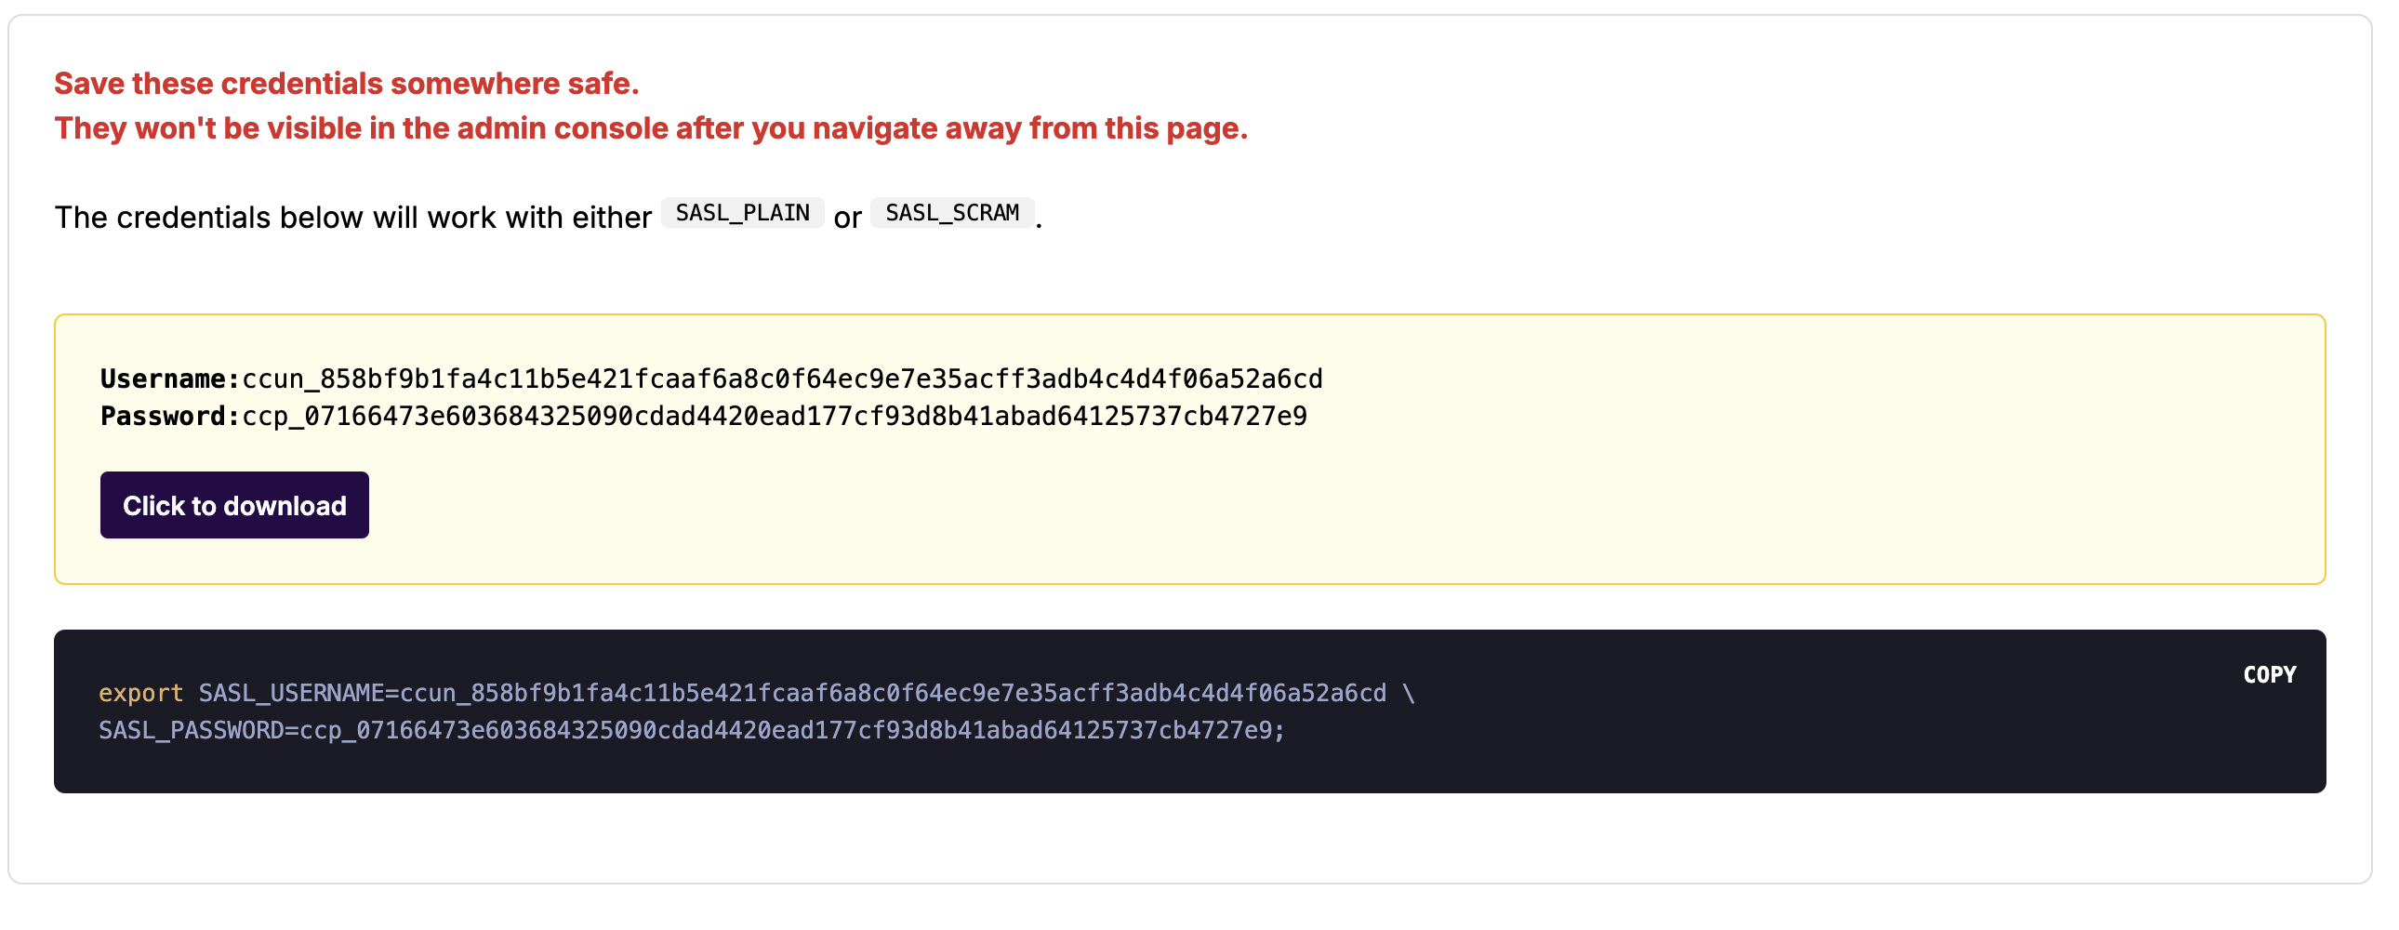Click the ccp_ value in dark code block
This screenshot has height=930, width=2399.
[x=785, y=731]
